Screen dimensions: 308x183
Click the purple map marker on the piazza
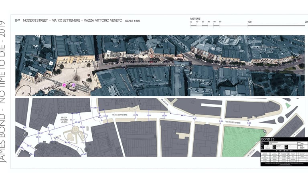point(73,85)
